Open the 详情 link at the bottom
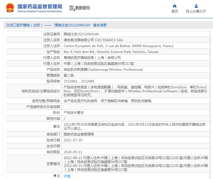This screenshot has width=213, height=179. click(67, 176)
